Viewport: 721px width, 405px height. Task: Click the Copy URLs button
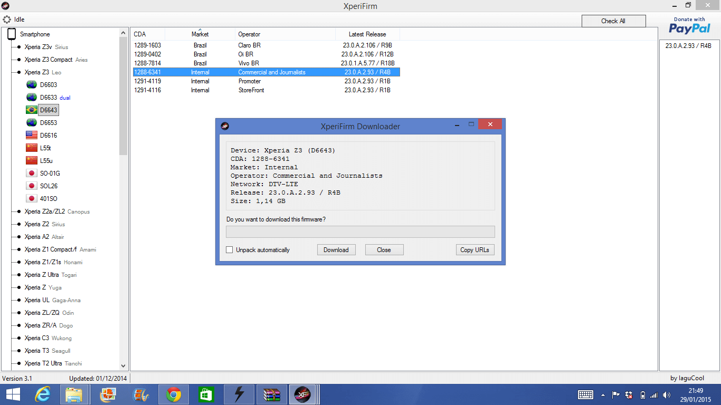tap(475, 250)
